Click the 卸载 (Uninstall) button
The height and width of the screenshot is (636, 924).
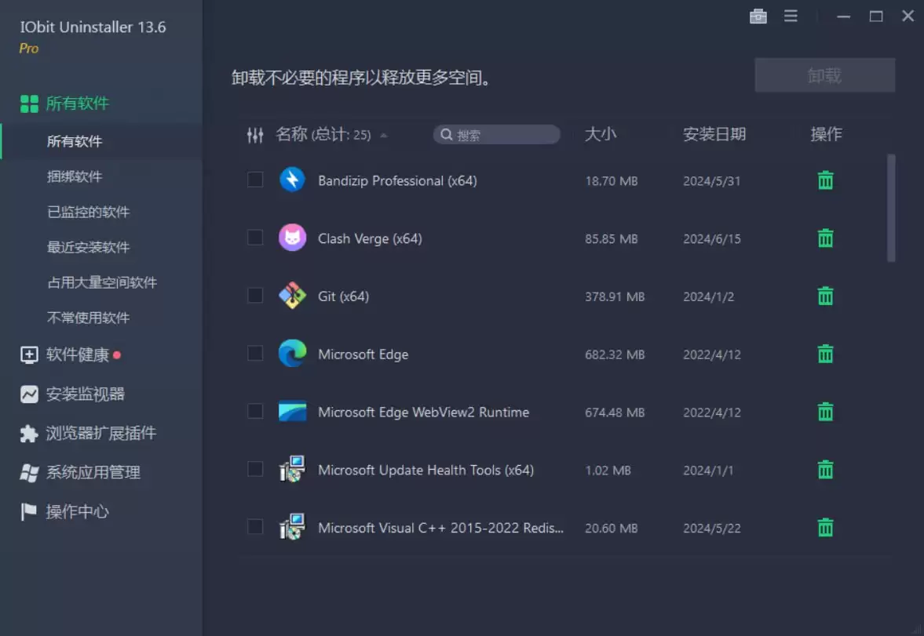tap(824, 75)
